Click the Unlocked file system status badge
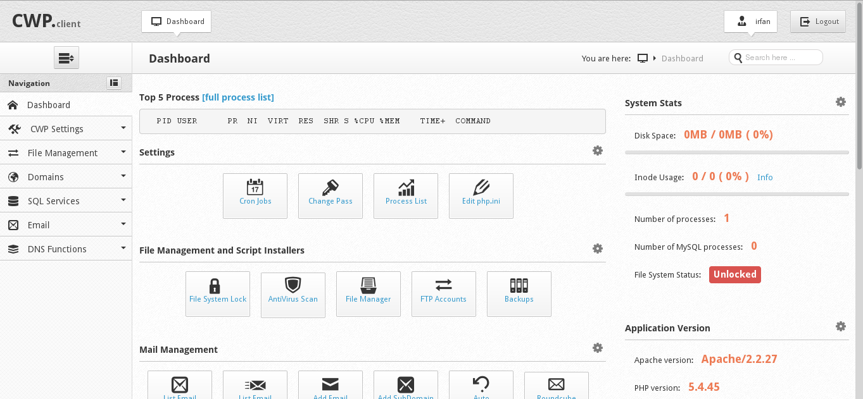The width and height of the screenshot is (863, 399). [x=735, y=274]
